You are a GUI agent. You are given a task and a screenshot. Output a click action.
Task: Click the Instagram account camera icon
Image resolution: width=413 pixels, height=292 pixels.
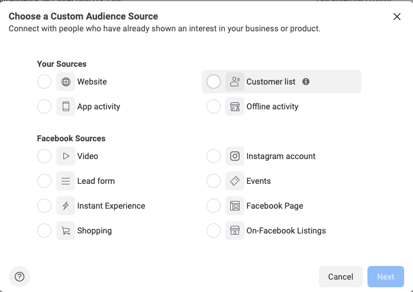click(235, 156)
